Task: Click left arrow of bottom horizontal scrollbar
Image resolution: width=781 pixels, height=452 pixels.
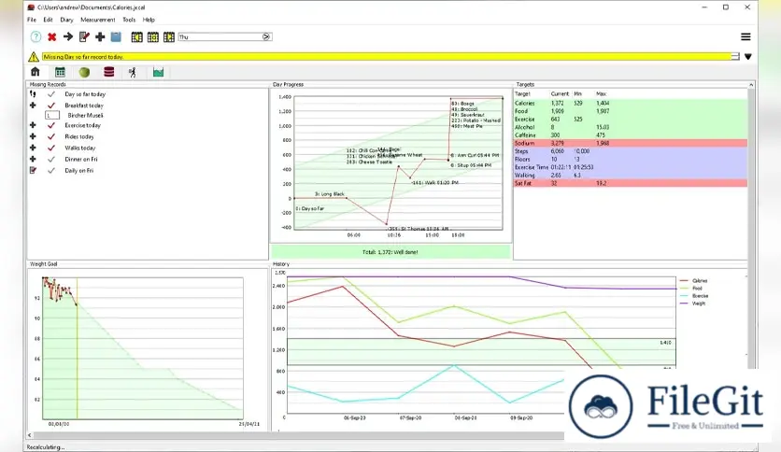Action: pyautogui.click(x=29, y=435)
